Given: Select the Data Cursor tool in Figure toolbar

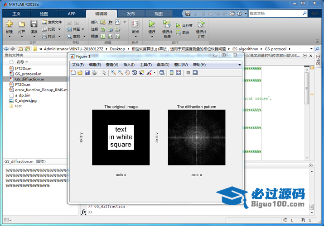Looking at the screenshot, I should [141, 72].
